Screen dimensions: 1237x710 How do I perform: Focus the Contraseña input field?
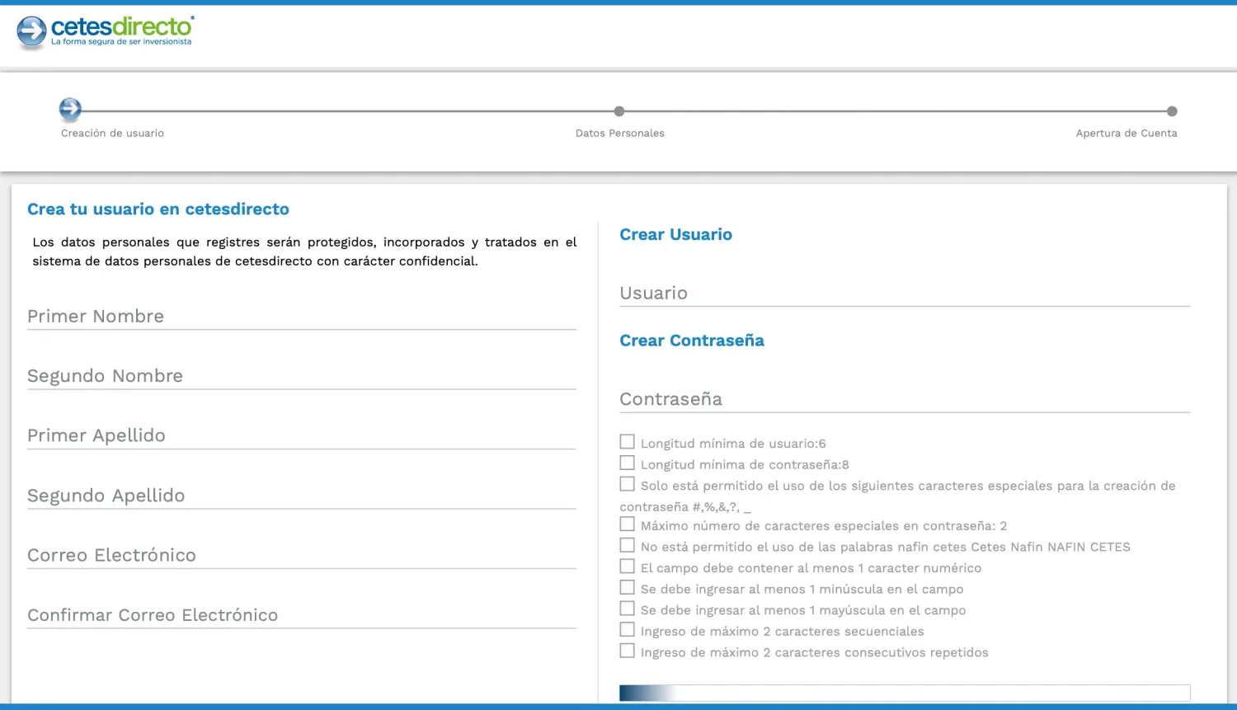pyautogui.click(x=905, y=399)
